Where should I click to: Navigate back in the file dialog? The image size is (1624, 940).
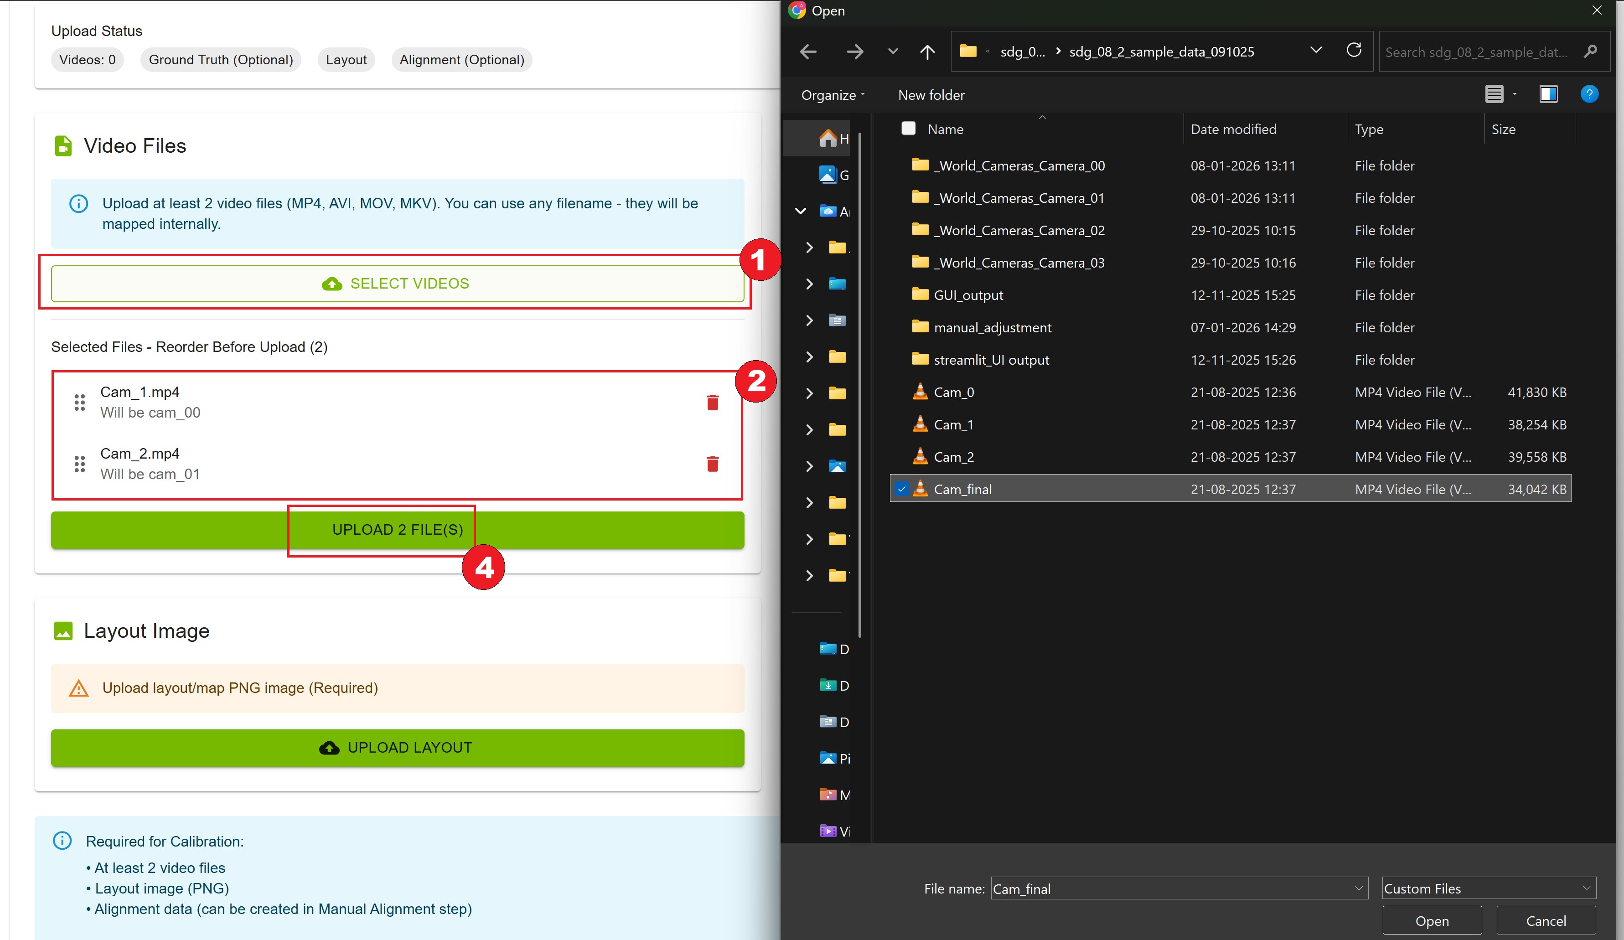808,52
